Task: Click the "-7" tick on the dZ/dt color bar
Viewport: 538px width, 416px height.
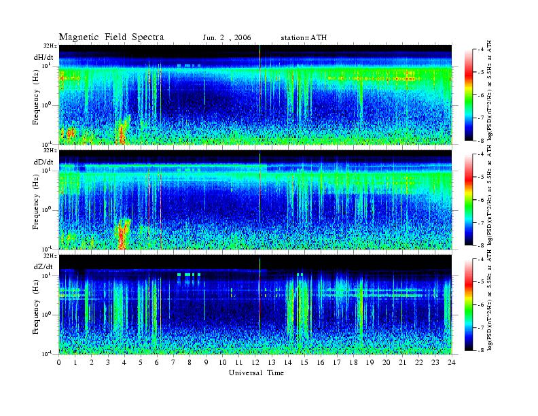Action: pos(482,328)
